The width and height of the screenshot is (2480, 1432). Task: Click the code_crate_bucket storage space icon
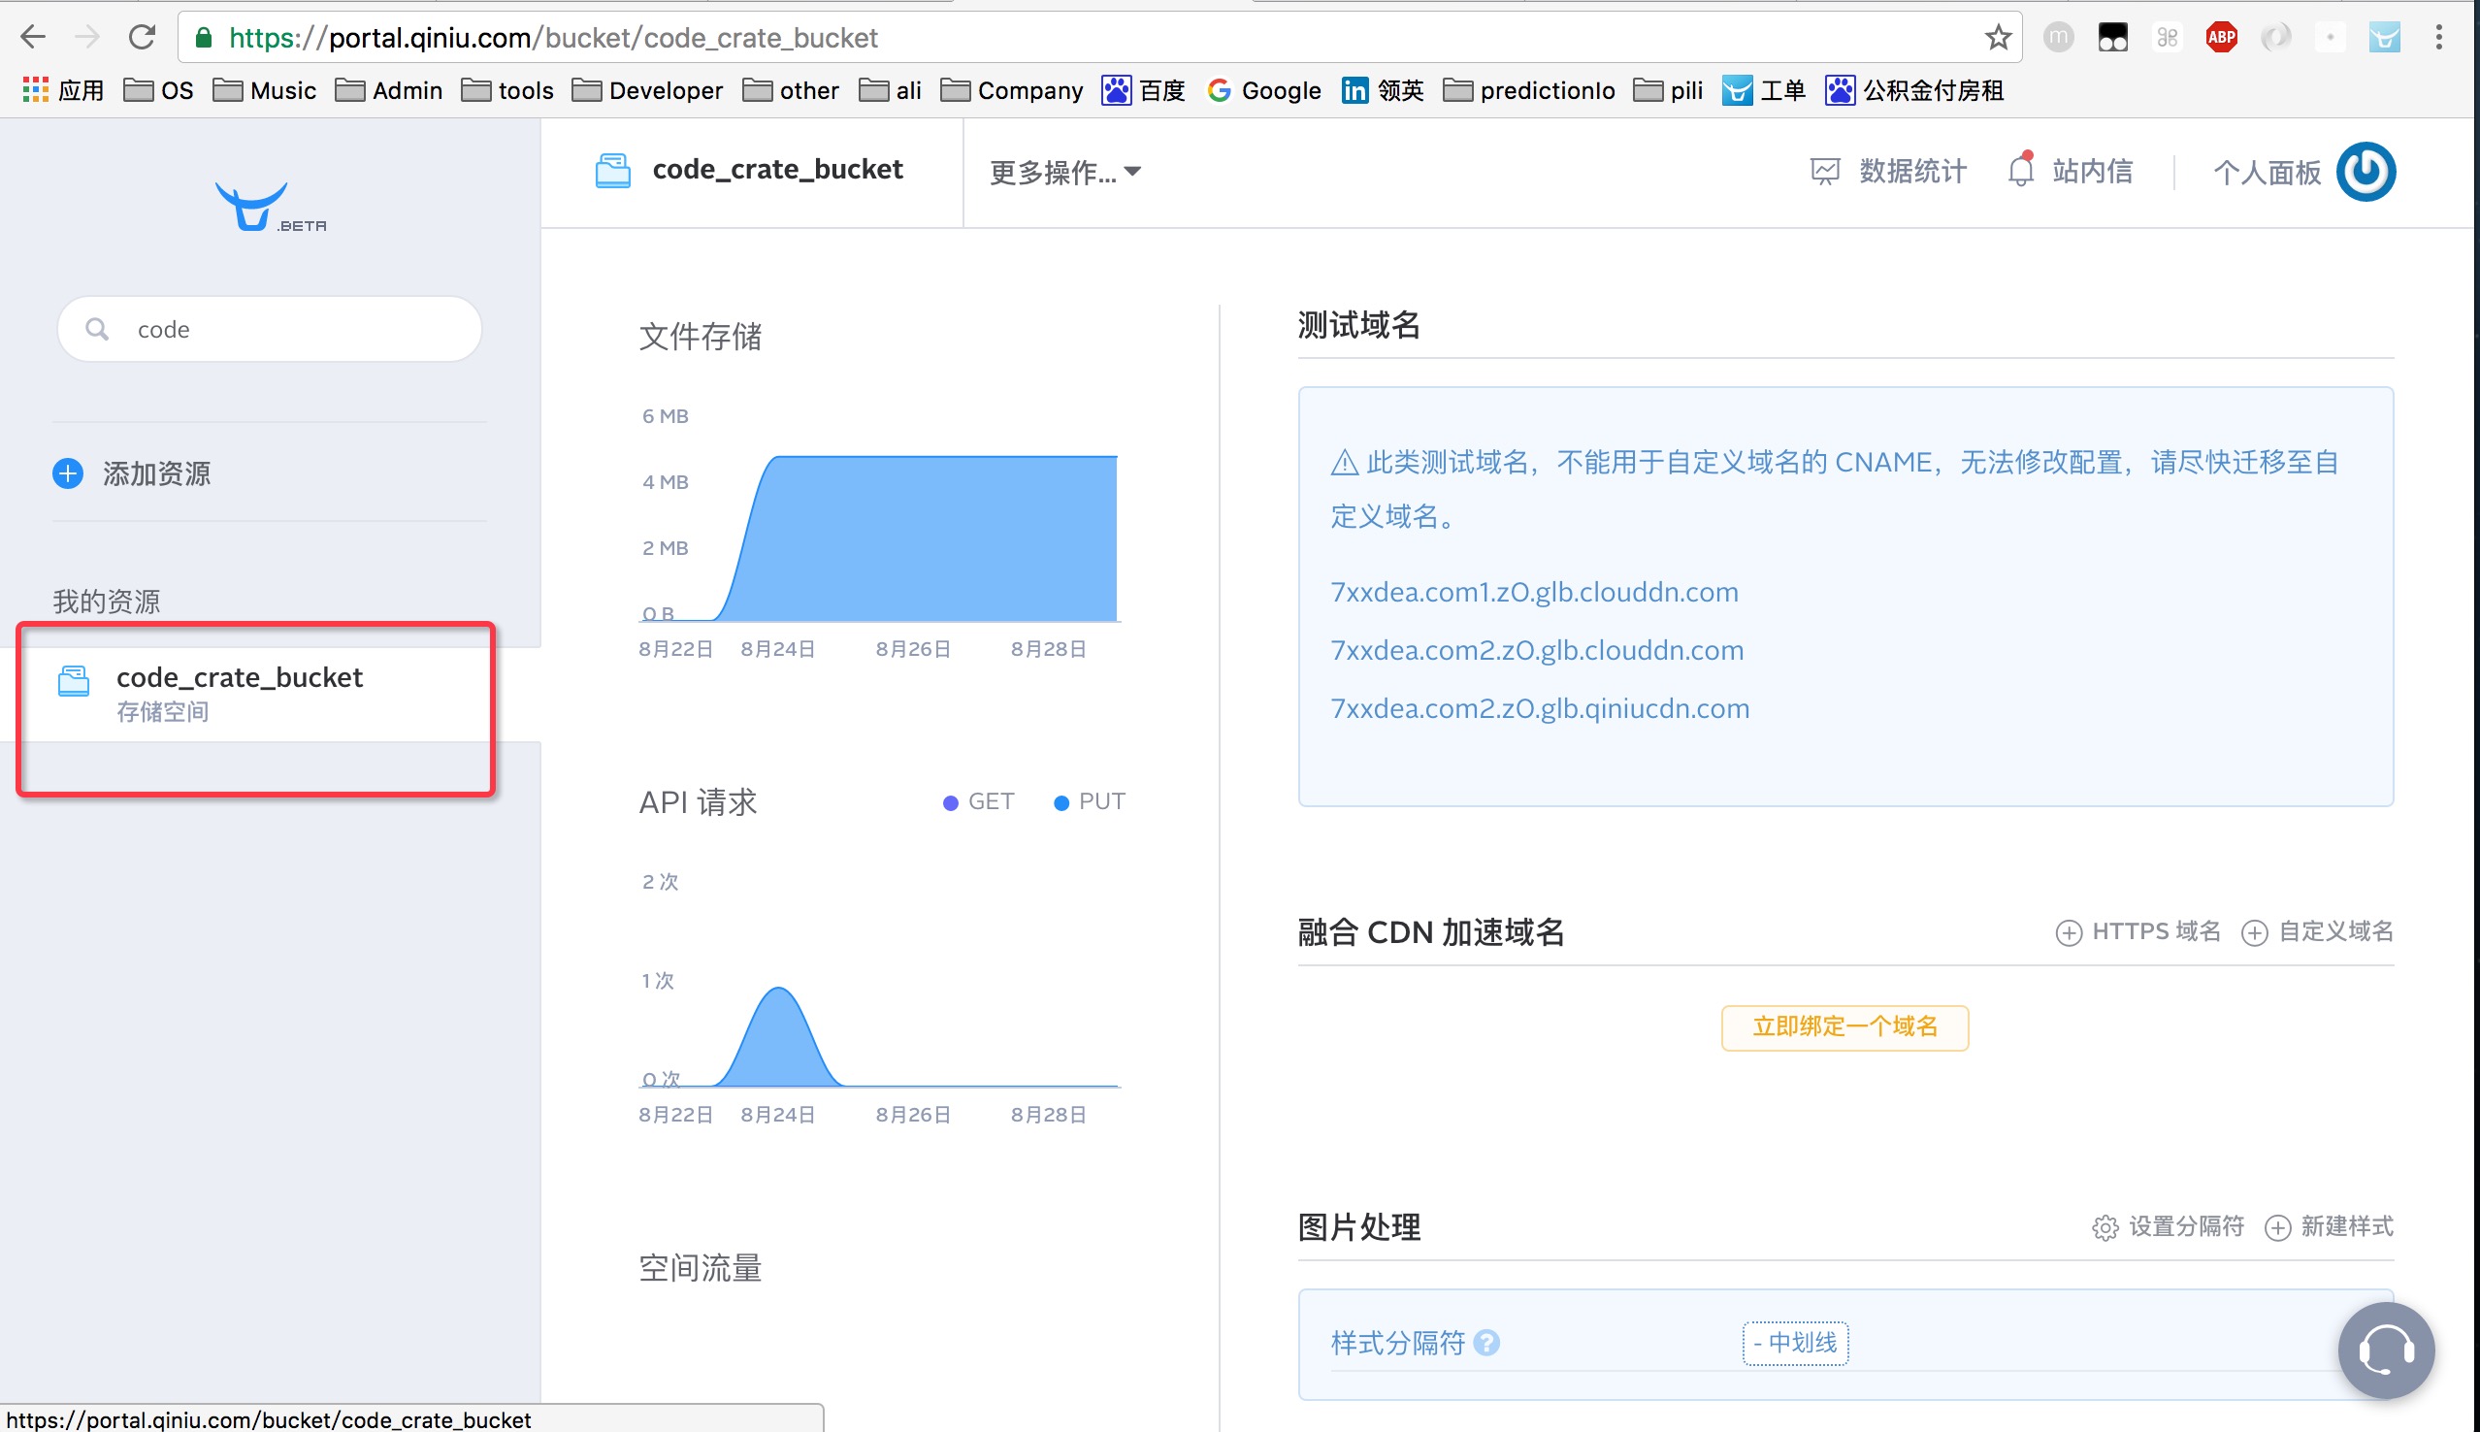pos(72,680)
